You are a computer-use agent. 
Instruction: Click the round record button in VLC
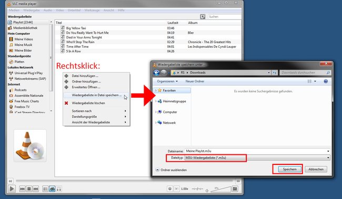pyautogui.click(x=170, y=189)
